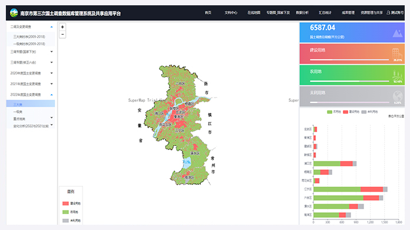Select the 一级类 item under 2022 group
The width and height of the screenshot is (410, 230).
18,112
